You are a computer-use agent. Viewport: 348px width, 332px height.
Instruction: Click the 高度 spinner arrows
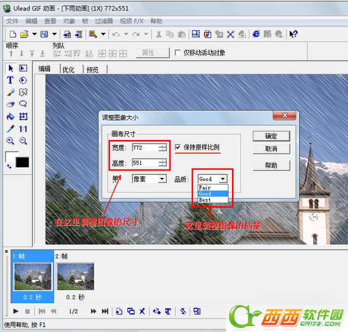pos(163,163)
